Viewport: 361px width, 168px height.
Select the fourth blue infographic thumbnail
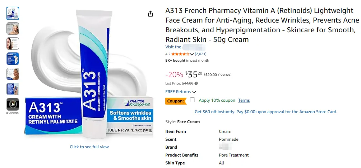[13, 58]
